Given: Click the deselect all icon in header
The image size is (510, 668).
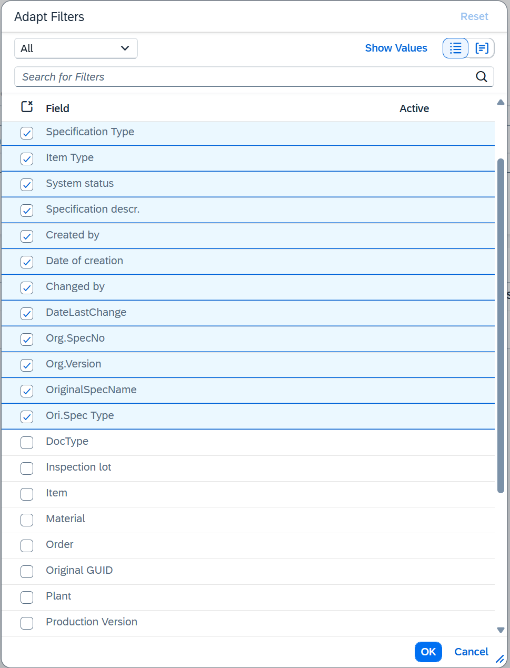Looking at the screenshot, I should (27, 107).
